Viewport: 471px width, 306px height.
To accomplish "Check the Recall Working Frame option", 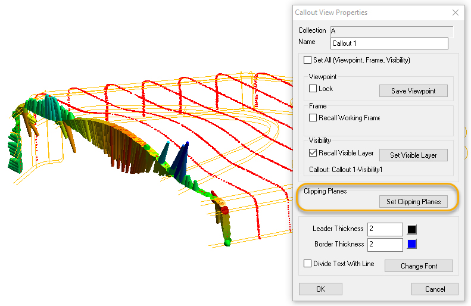I will (x=313, y=118).
